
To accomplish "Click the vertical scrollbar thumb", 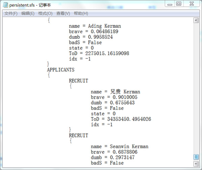I will tap(196, 157).
